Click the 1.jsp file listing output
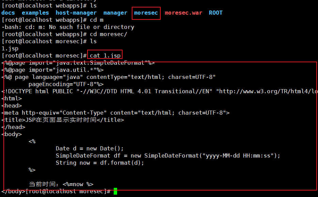 pyautogui.click(x=10, y=49)
